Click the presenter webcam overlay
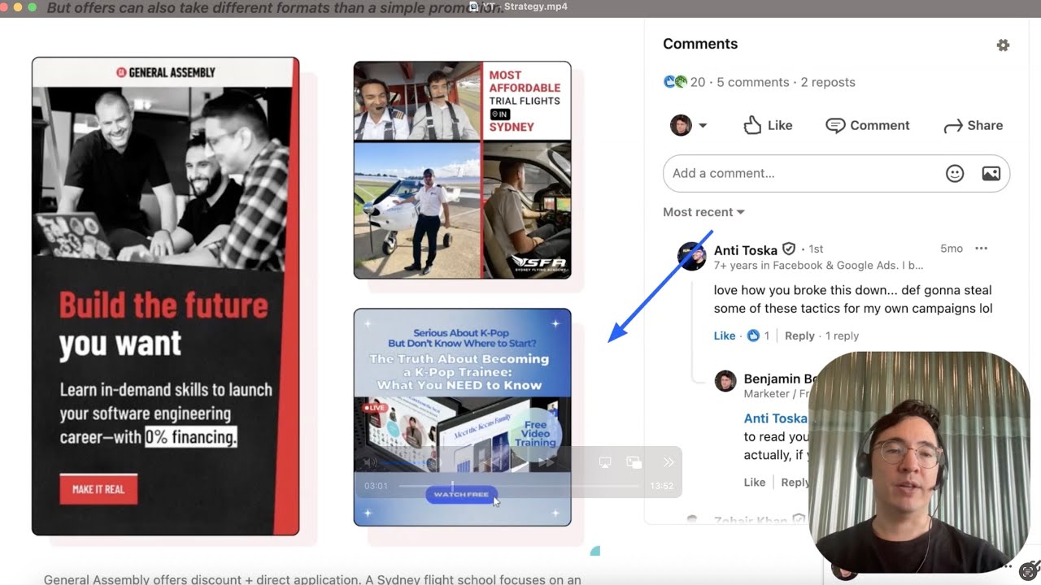Screen dimensions: 1041x585 920,462
